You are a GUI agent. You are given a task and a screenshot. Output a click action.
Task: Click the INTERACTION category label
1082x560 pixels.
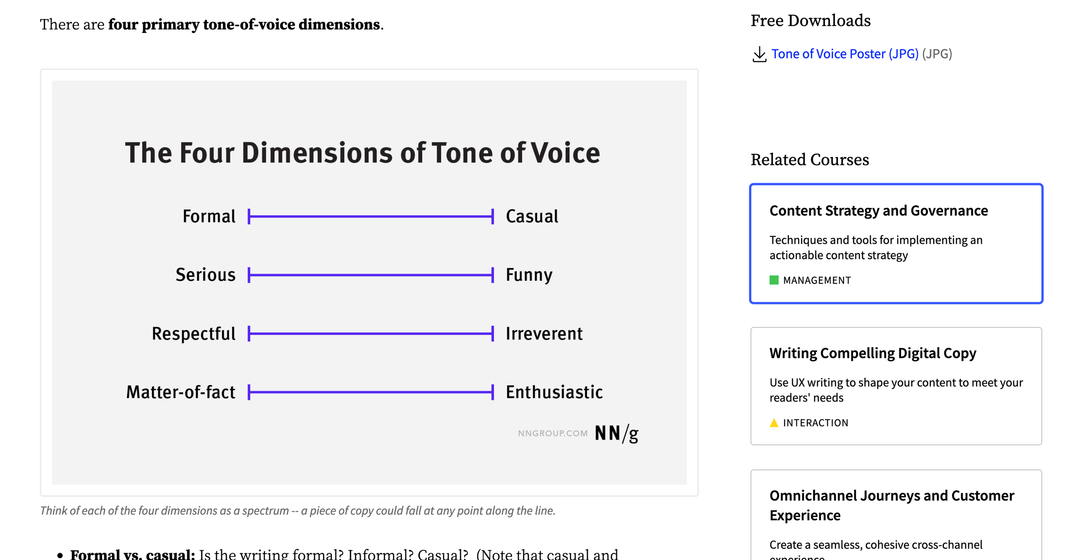click(815, 423)
